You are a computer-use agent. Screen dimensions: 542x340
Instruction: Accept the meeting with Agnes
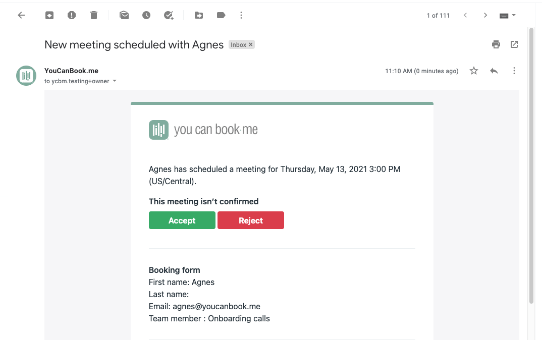[182, 220]
